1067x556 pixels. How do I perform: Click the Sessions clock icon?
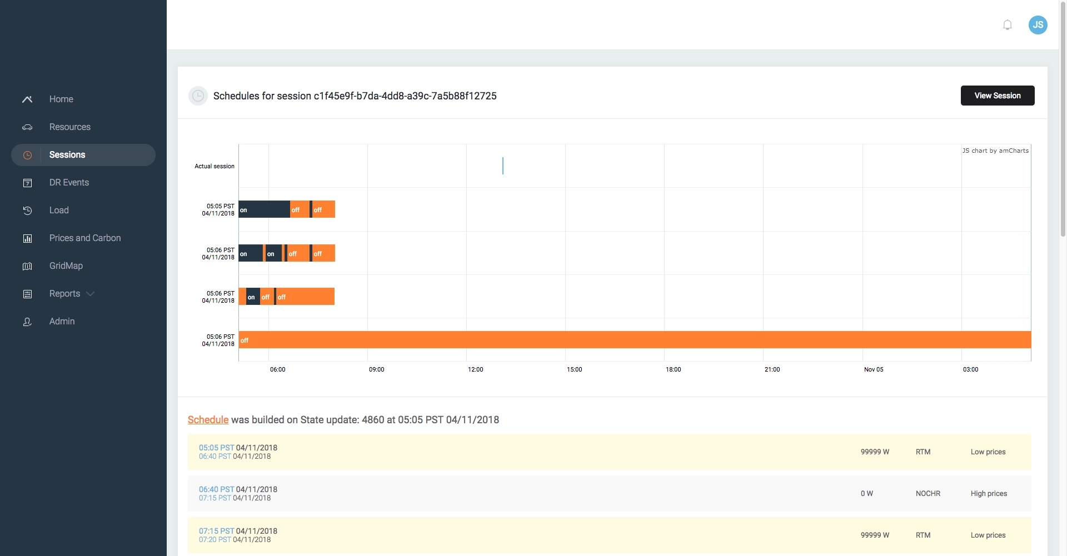tap(27, 155)
